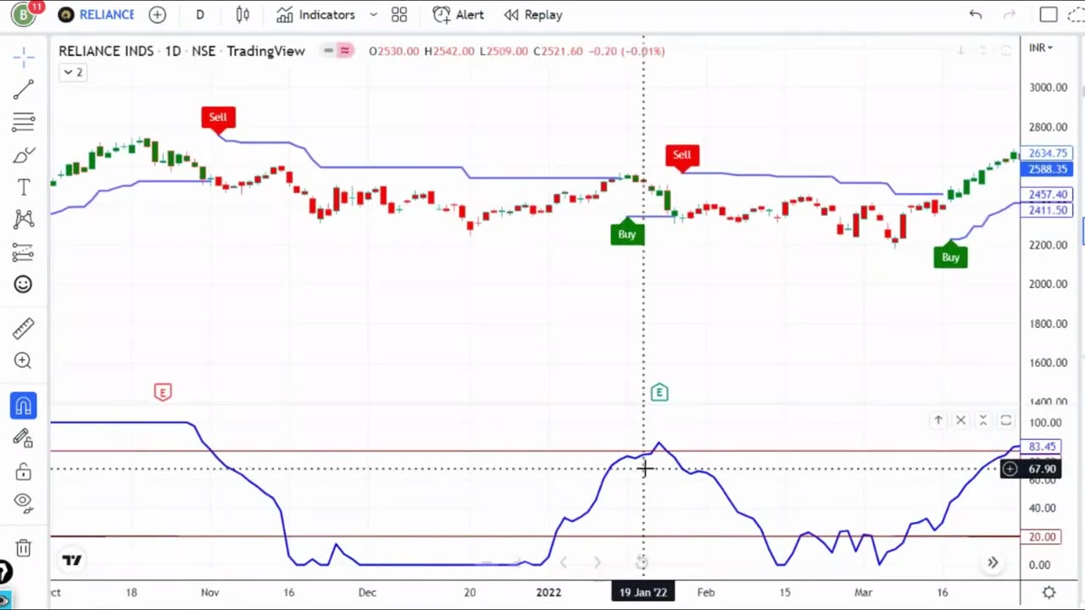1085x610 pixels.
Task: Select the trend line drawing tool
Action: coord(24,90)
